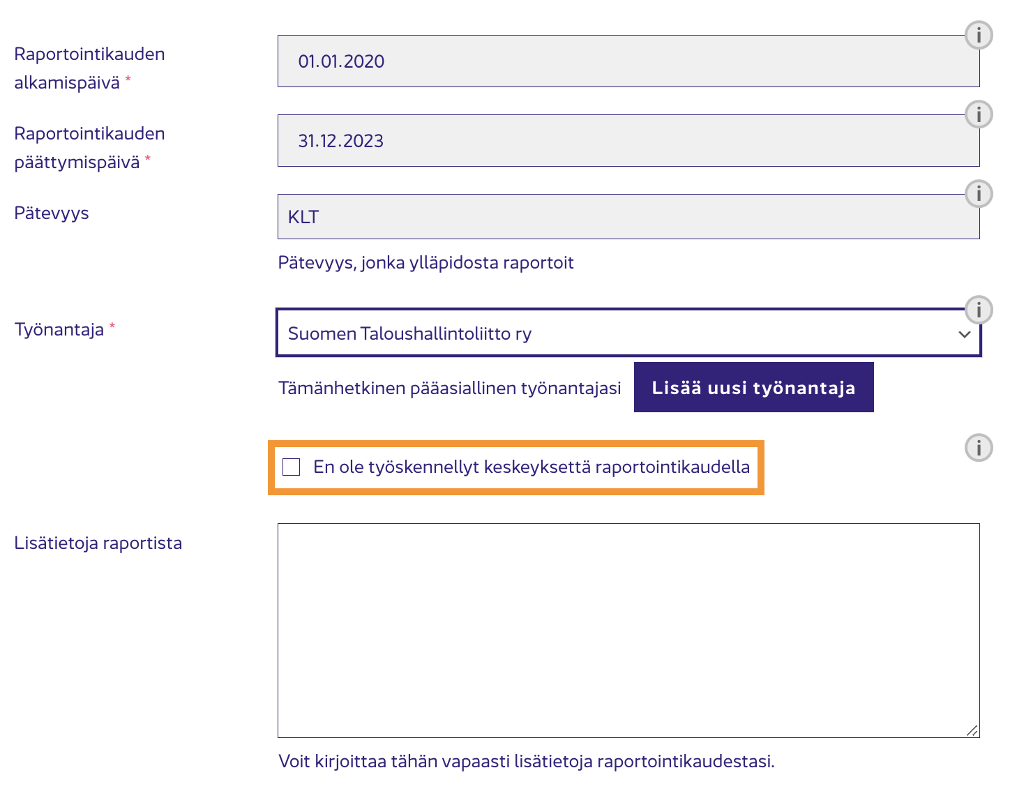
Task: Focus the 31.12.2023 end date field
Action: point(628,141)
